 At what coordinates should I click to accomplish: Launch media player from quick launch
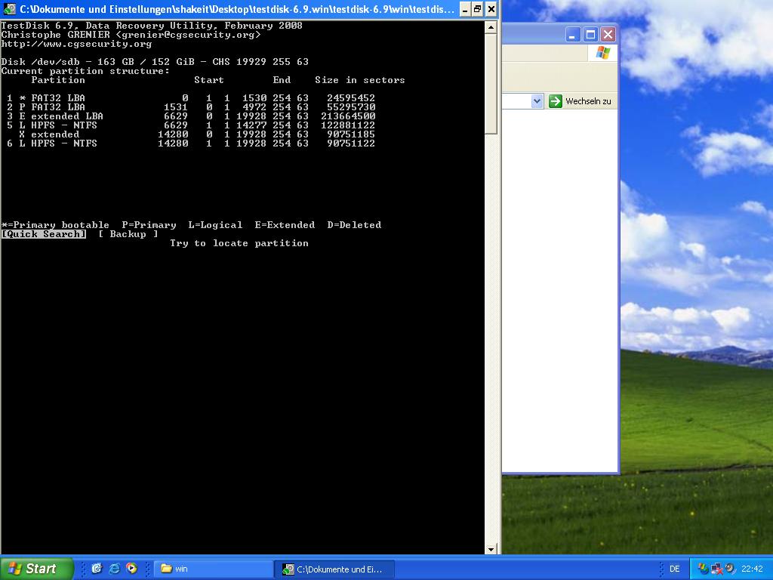131,569
